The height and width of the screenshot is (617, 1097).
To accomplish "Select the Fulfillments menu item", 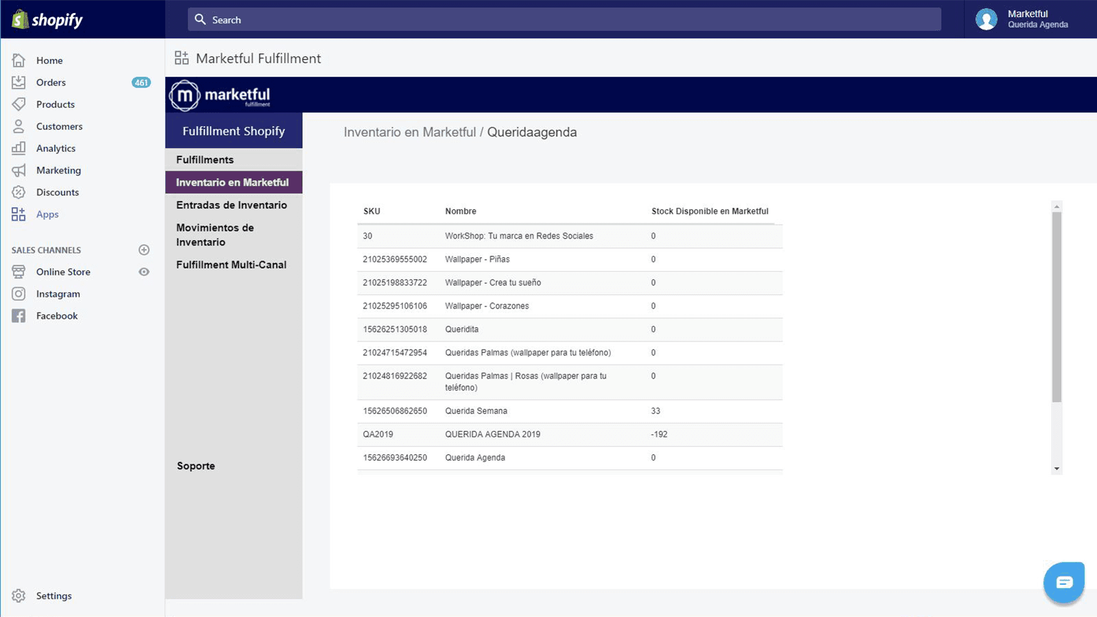I will [204, 159].
